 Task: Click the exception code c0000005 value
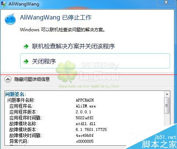coord(85,141)
